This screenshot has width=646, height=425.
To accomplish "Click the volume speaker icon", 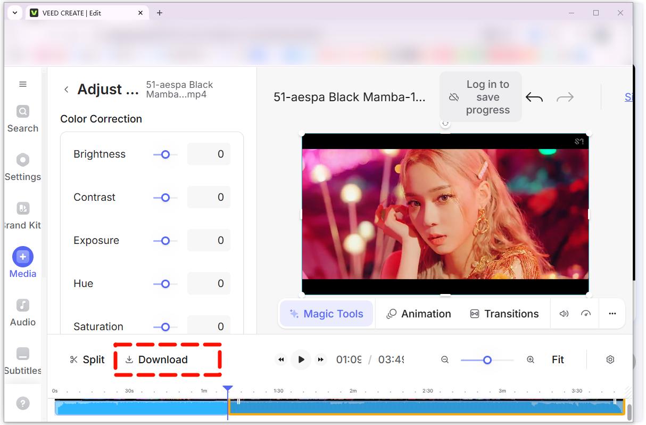I will coord(564,314).
